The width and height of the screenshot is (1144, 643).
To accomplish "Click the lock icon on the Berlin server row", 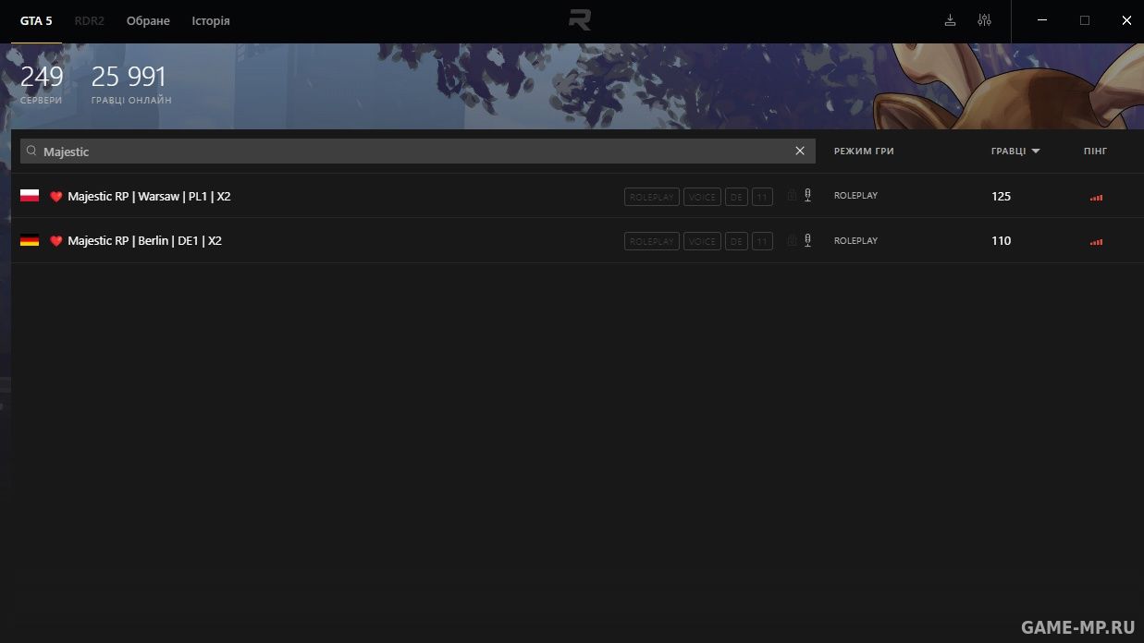I will [792, 240].
